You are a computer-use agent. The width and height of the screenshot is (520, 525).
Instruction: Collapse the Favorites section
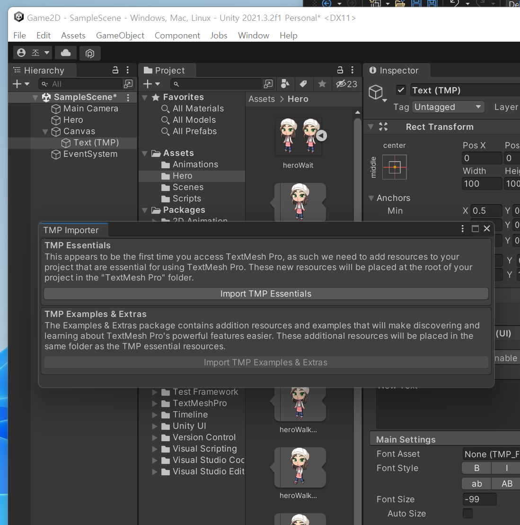coord(145,98)
